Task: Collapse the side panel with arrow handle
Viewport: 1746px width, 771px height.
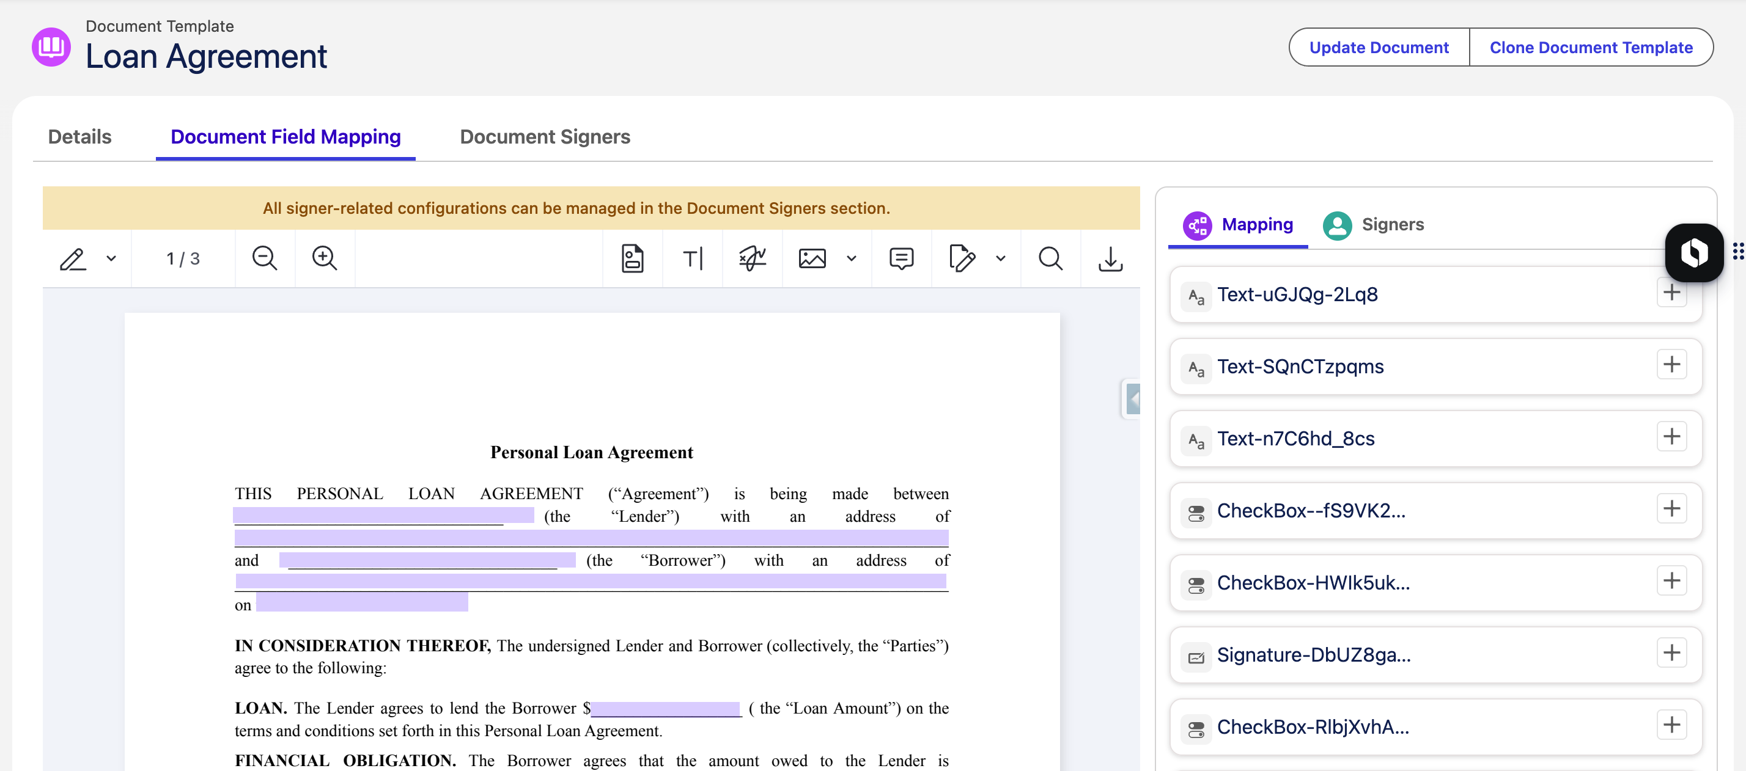Action: click(x=1132, y=398)
